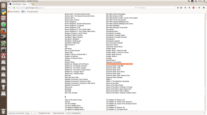Go back with the browser back arrow
Image resolution: width=207 pixels, height=115 pixels.
(9, 8)
